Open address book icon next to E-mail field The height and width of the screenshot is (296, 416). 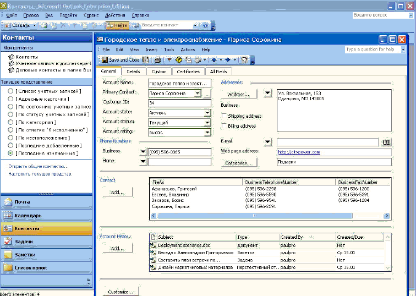[386, 142]
